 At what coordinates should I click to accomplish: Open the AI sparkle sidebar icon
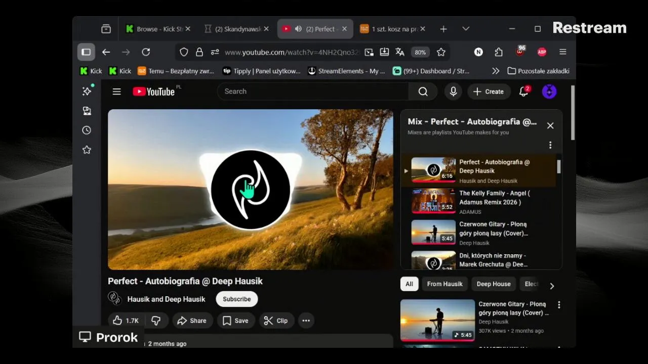[87, 91]
